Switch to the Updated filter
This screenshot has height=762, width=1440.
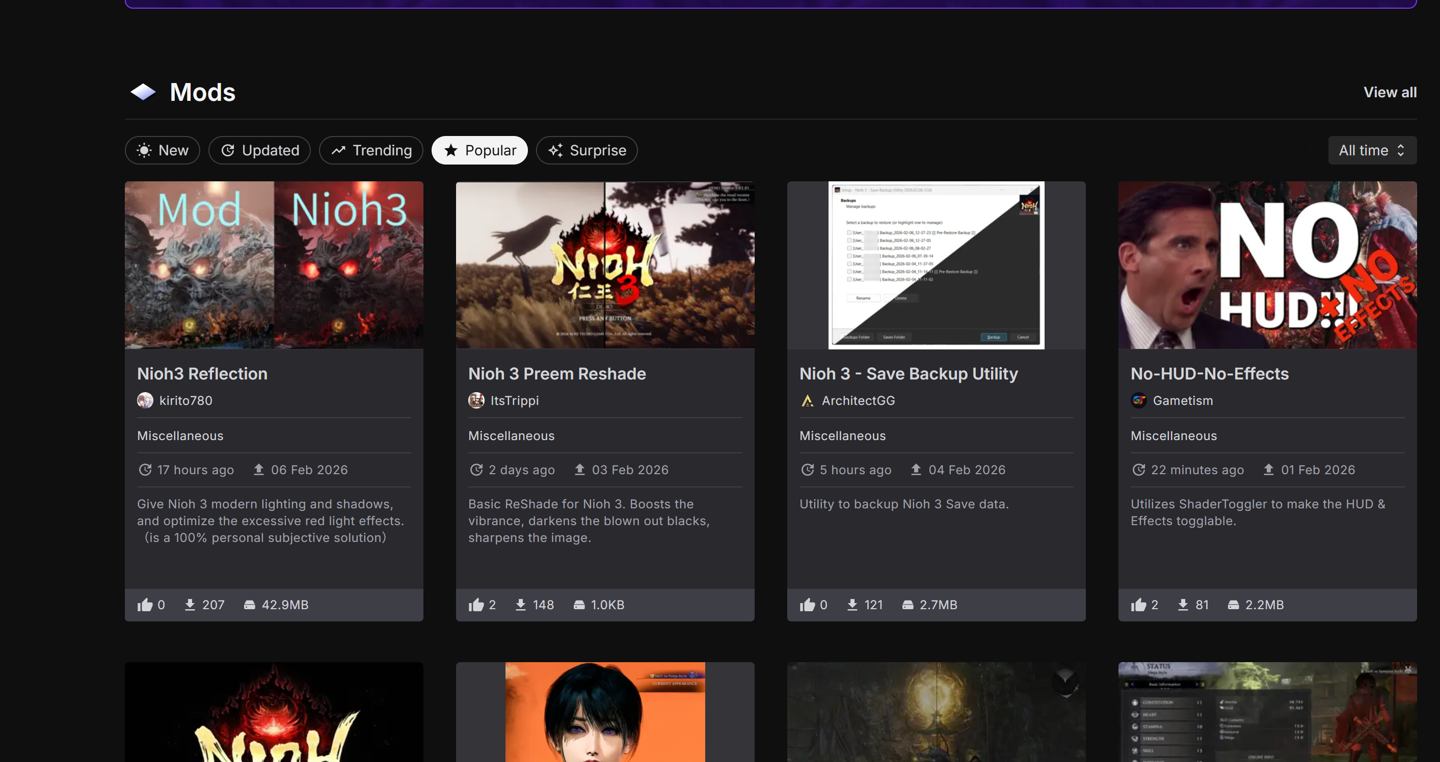pyautogui.click(x=259, y=150)
